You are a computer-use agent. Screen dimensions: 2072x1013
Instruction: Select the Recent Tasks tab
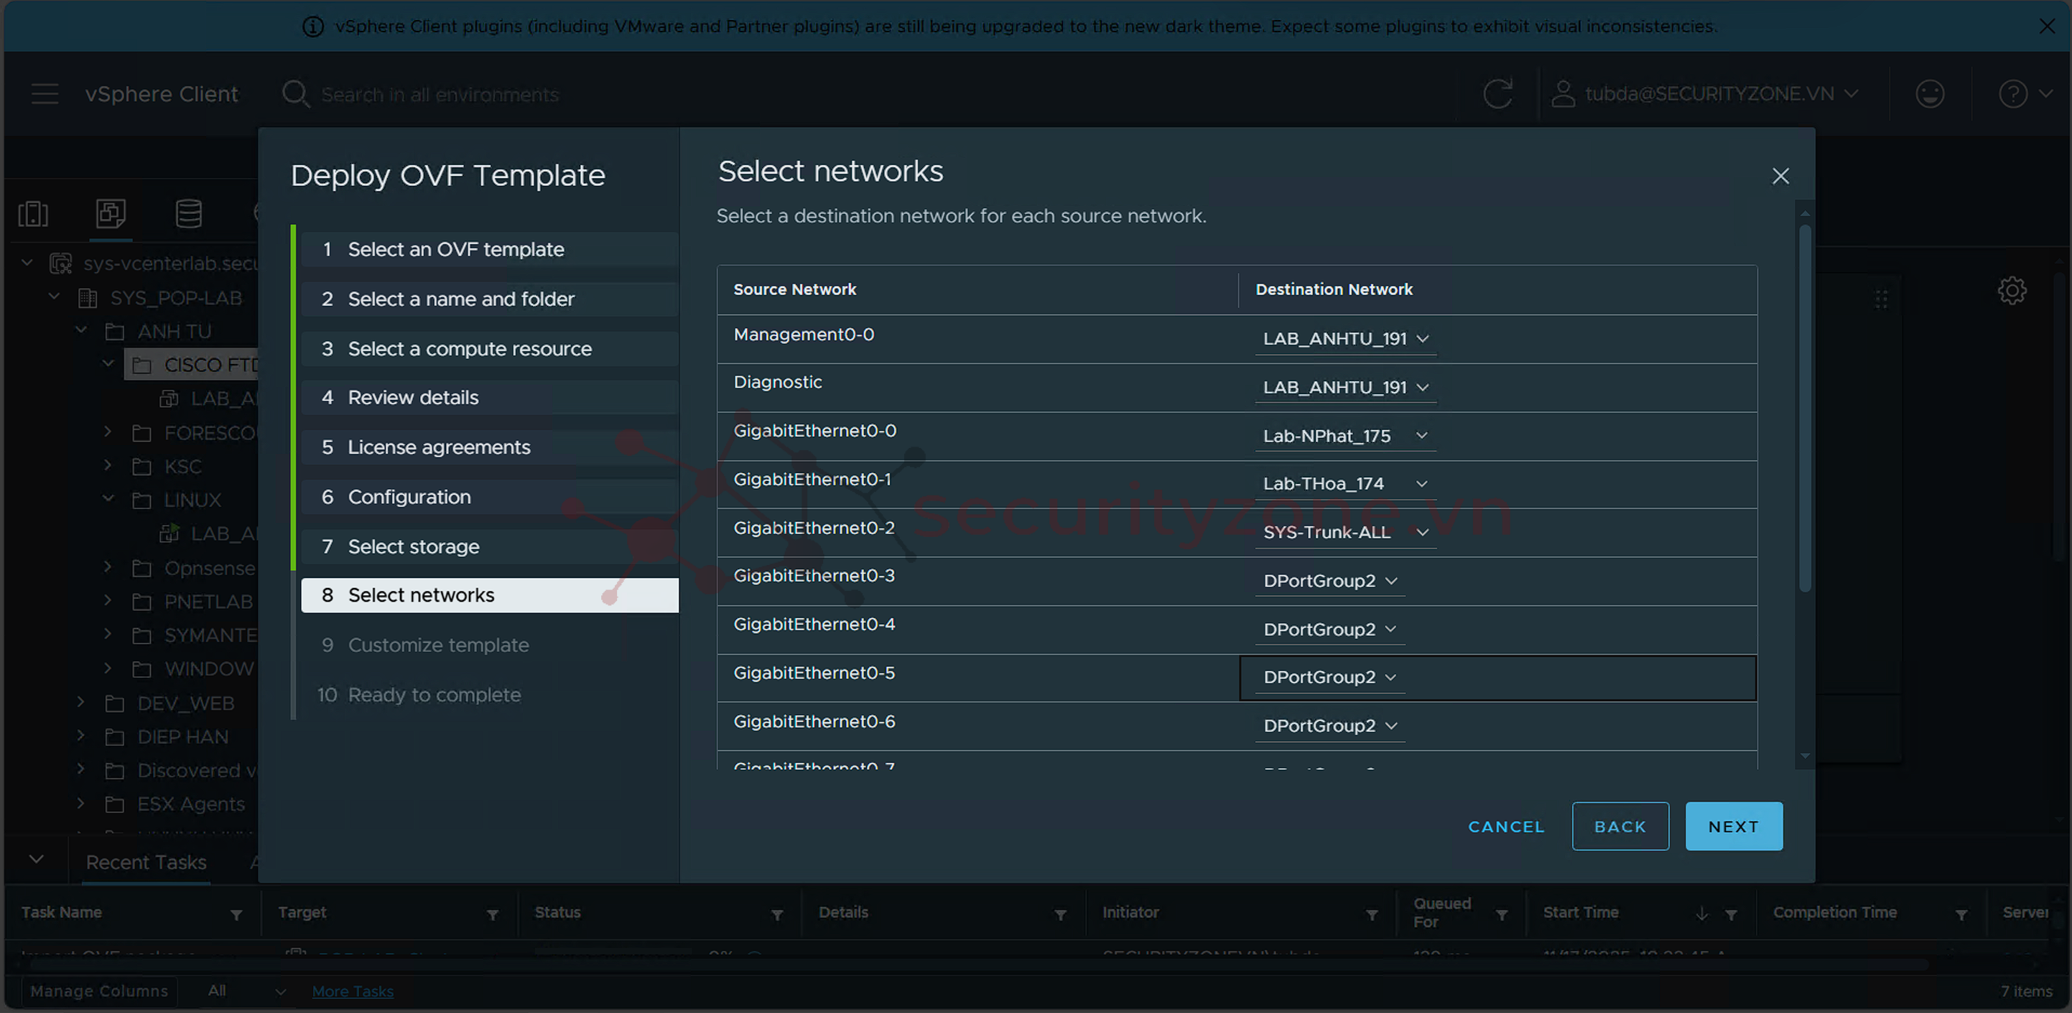point(146,862)
